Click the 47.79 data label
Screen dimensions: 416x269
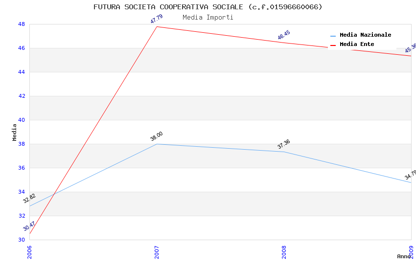[x=157, y=19]
